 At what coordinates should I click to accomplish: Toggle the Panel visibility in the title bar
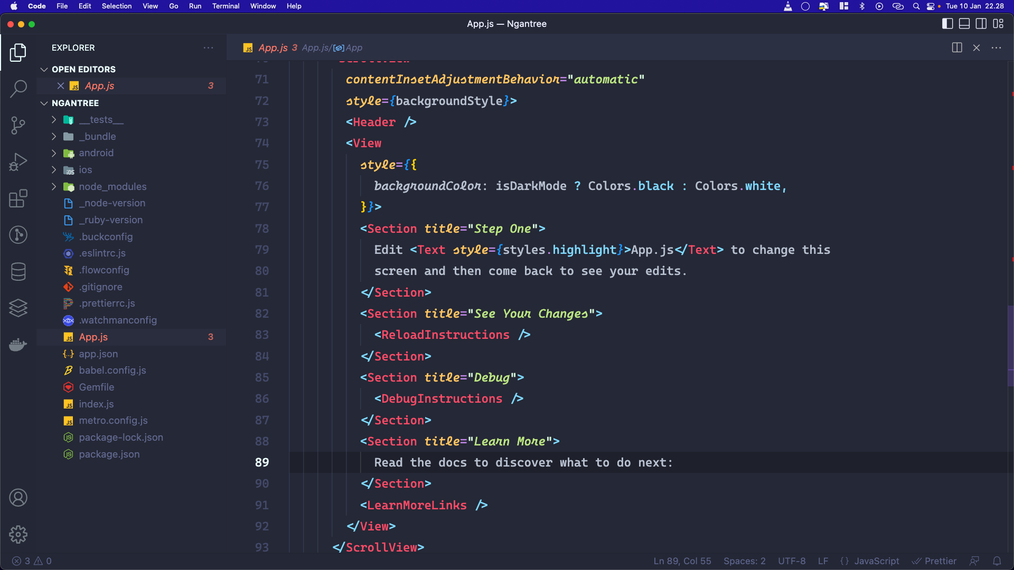tap(964, 24)
